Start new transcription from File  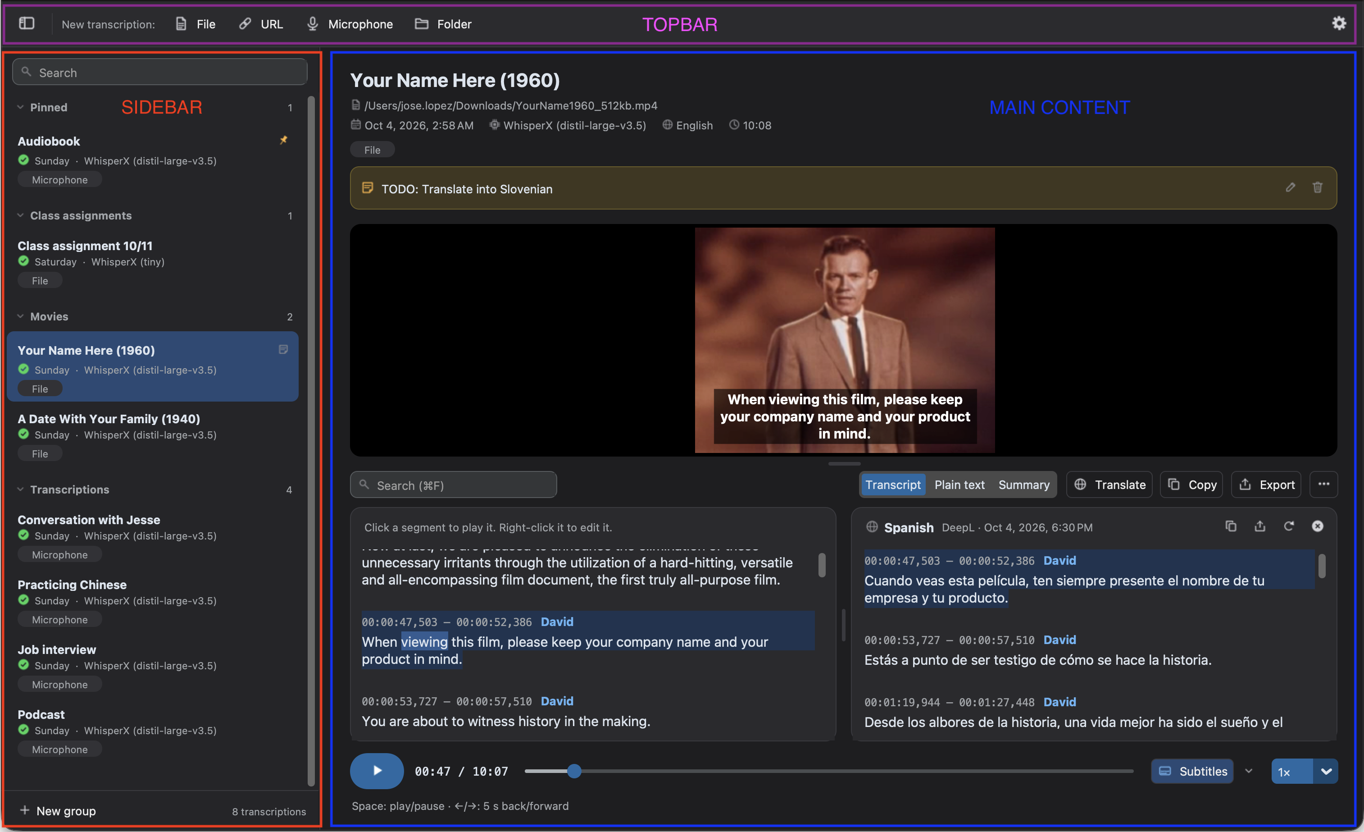[x=195, y=24]
